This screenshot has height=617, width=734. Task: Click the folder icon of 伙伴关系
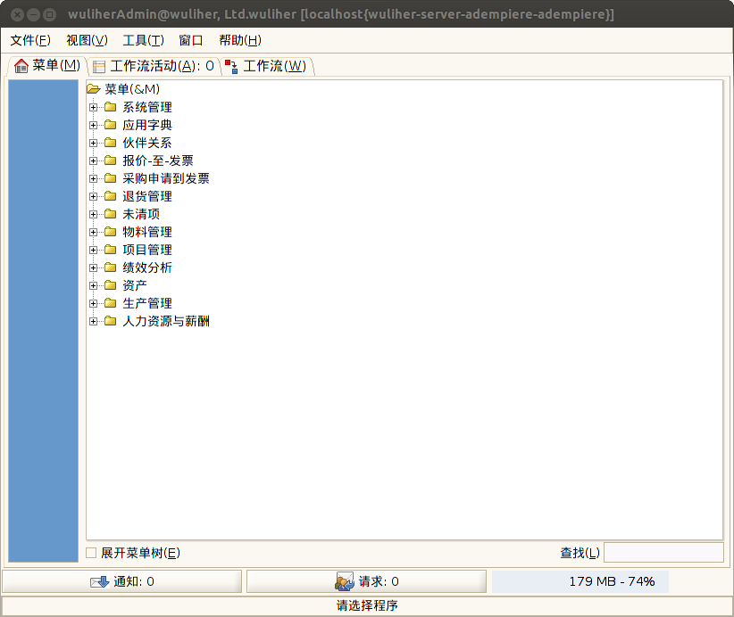[x=111, y=143]
